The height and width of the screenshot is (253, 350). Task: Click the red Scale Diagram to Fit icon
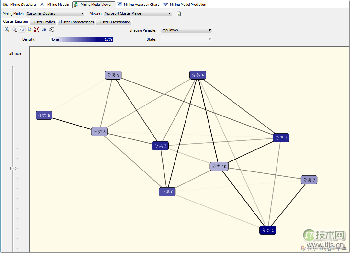(x=37, y=30)
